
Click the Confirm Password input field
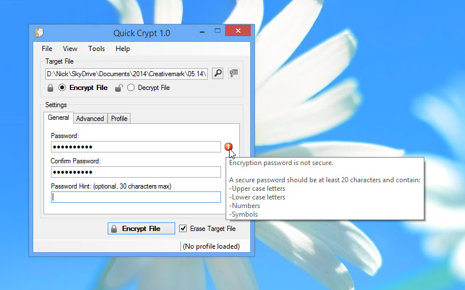point(136,172)
